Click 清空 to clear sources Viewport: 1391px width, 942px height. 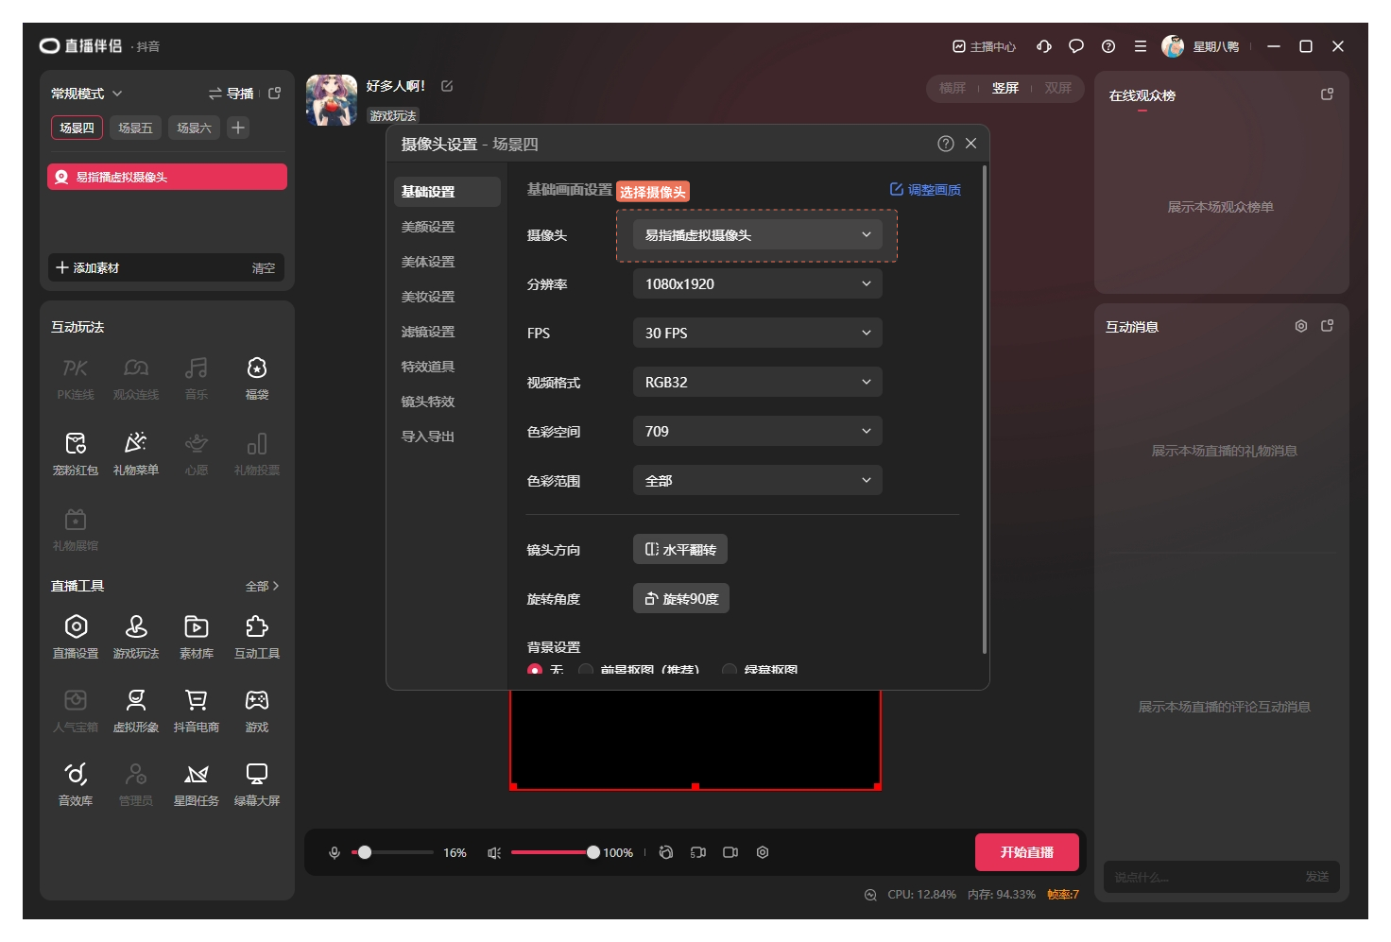pyautogui.click(x=264, y=268)
